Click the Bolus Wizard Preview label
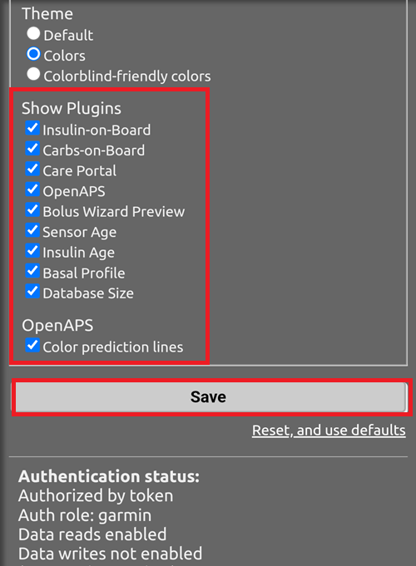Screen dimensions: 416x566 pyautogui.click(x=113, y=212)
